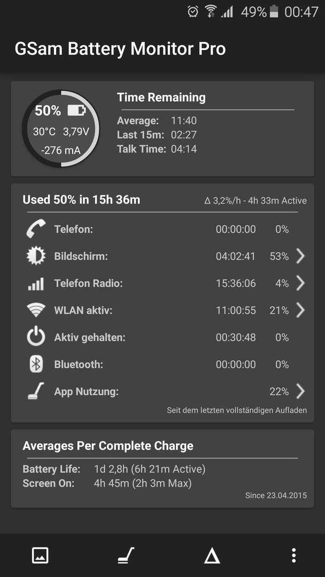Select the App Nutzung row label

click(x=87, y=392)
